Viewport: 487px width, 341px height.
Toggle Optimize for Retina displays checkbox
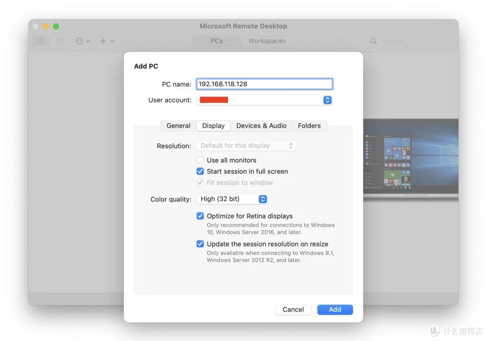(200, 216)
